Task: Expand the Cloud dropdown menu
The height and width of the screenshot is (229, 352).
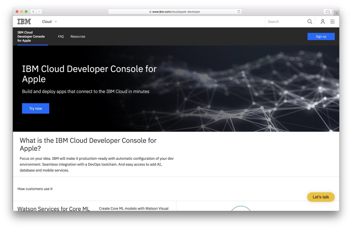Action: pos(50,22)
